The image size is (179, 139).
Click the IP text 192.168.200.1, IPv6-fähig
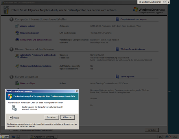pos(101,33)
